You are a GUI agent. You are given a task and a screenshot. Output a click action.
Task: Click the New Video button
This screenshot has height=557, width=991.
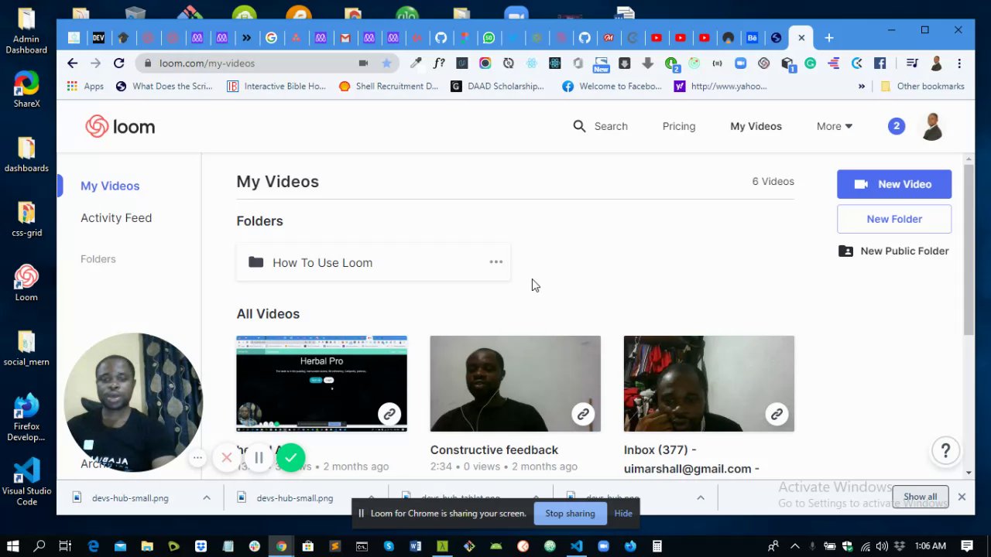pos(894,184)
